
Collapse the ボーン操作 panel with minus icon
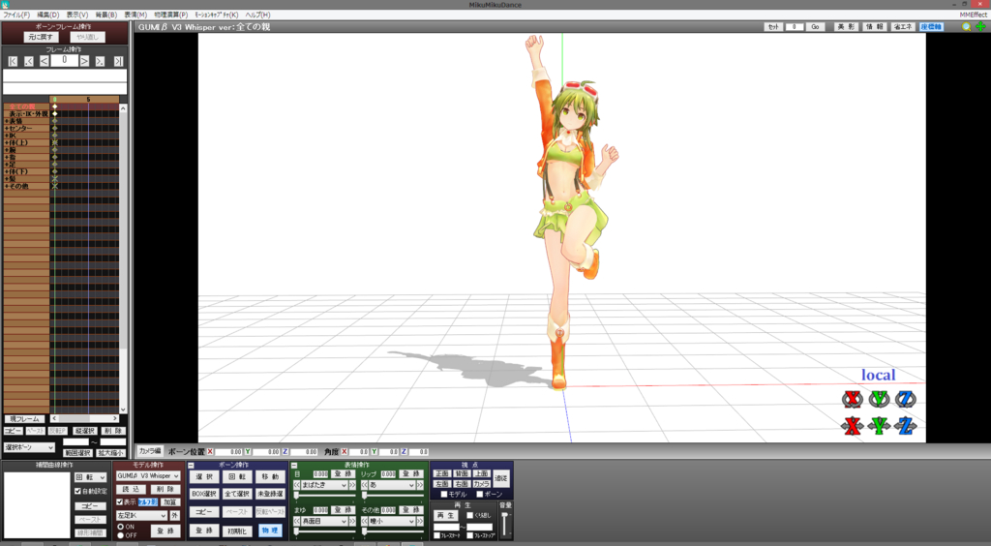[191, 465]
